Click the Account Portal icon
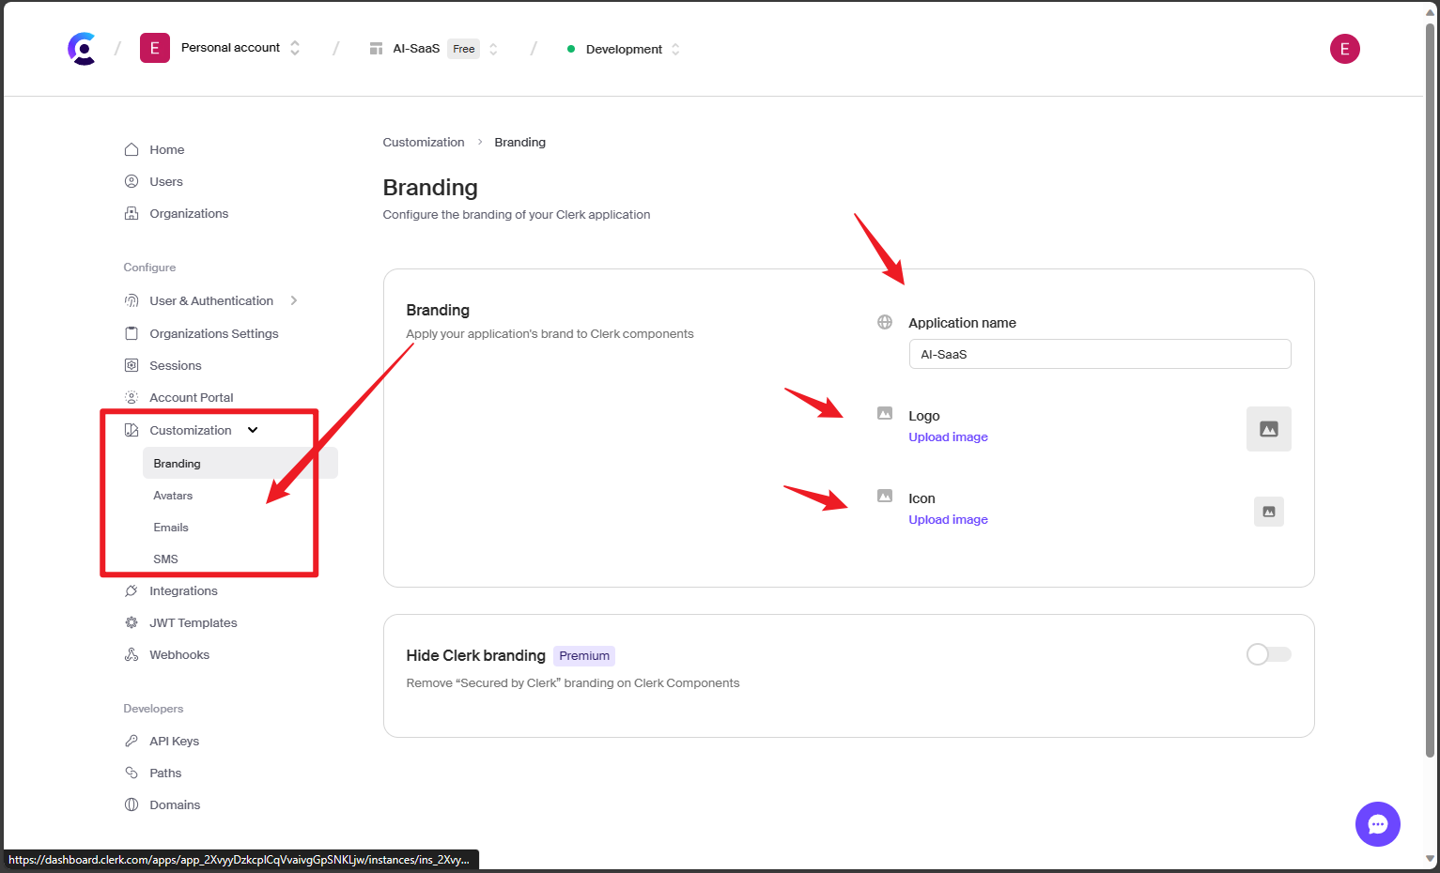 pyautogui.click(x=132, y=397)
